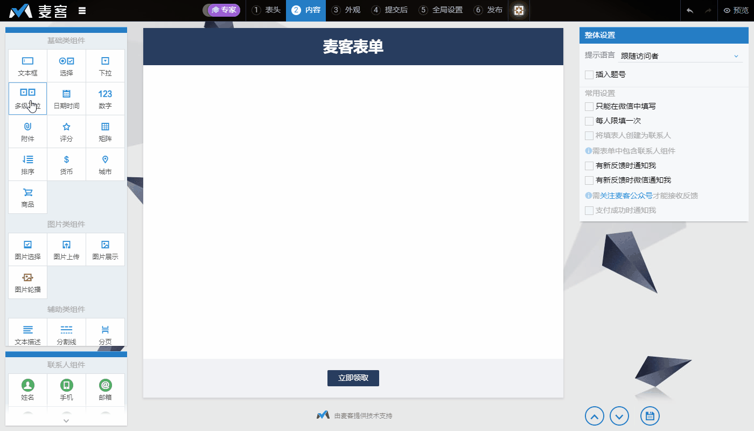The height and width of the screenshot is (431, 754).
Task: Add a 图片选择 image choice component
Action: point(28,249)
